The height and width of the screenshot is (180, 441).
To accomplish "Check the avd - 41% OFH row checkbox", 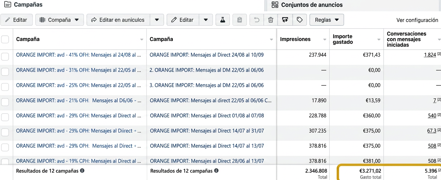I will click(x=5, y=57).
